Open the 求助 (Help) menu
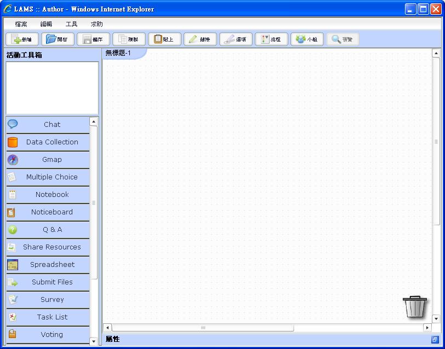The image size is (445, 349). point(96,24)
